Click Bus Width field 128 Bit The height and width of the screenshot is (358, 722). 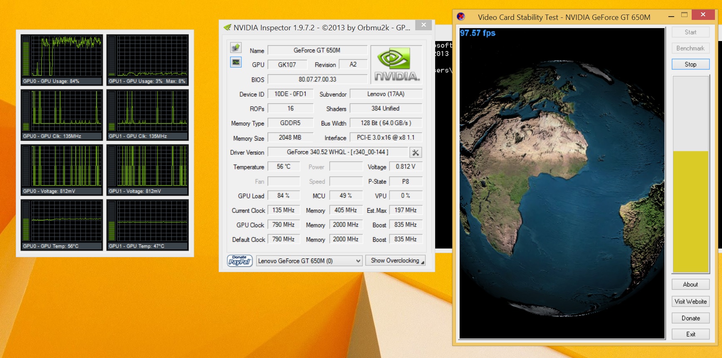[x=386, y=123]
